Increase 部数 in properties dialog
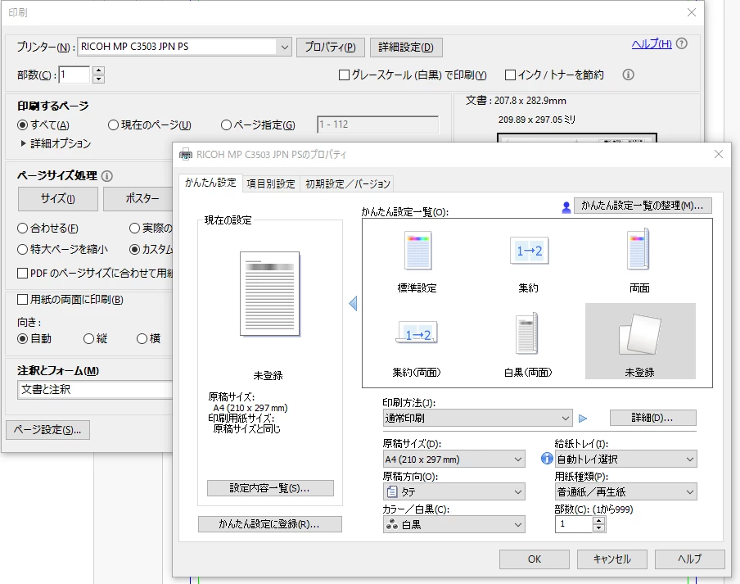The image size is (740, 584). [598, 520]
